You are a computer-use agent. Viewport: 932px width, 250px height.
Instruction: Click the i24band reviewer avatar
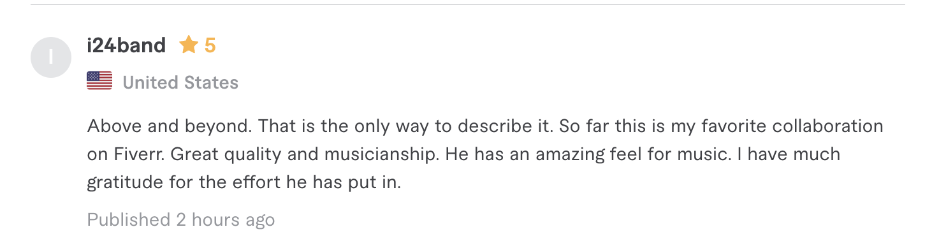click(x=50, y=58)
